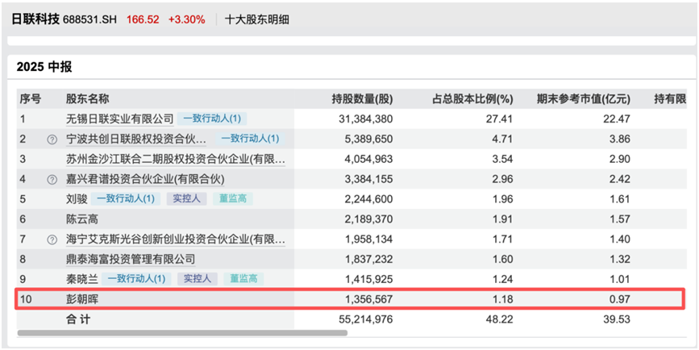Open 嘉兴君谱投资合伙企业(有限合伙) link
Viewport: 699px width, 350px height.
(145, 179)
